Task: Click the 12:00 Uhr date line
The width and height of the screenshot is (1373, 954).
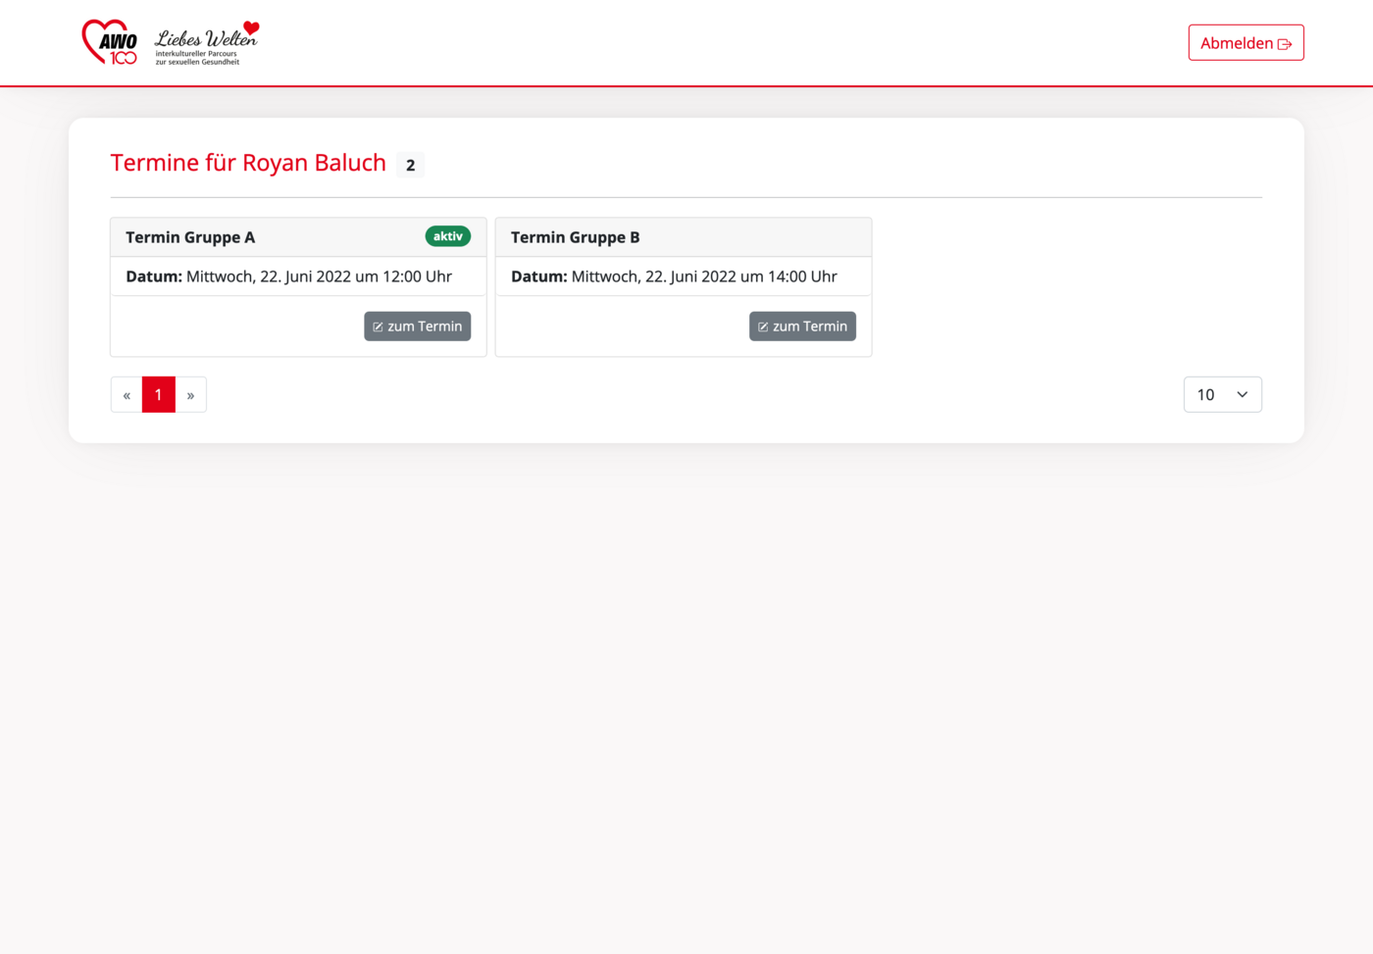Action: pos(288,276)
